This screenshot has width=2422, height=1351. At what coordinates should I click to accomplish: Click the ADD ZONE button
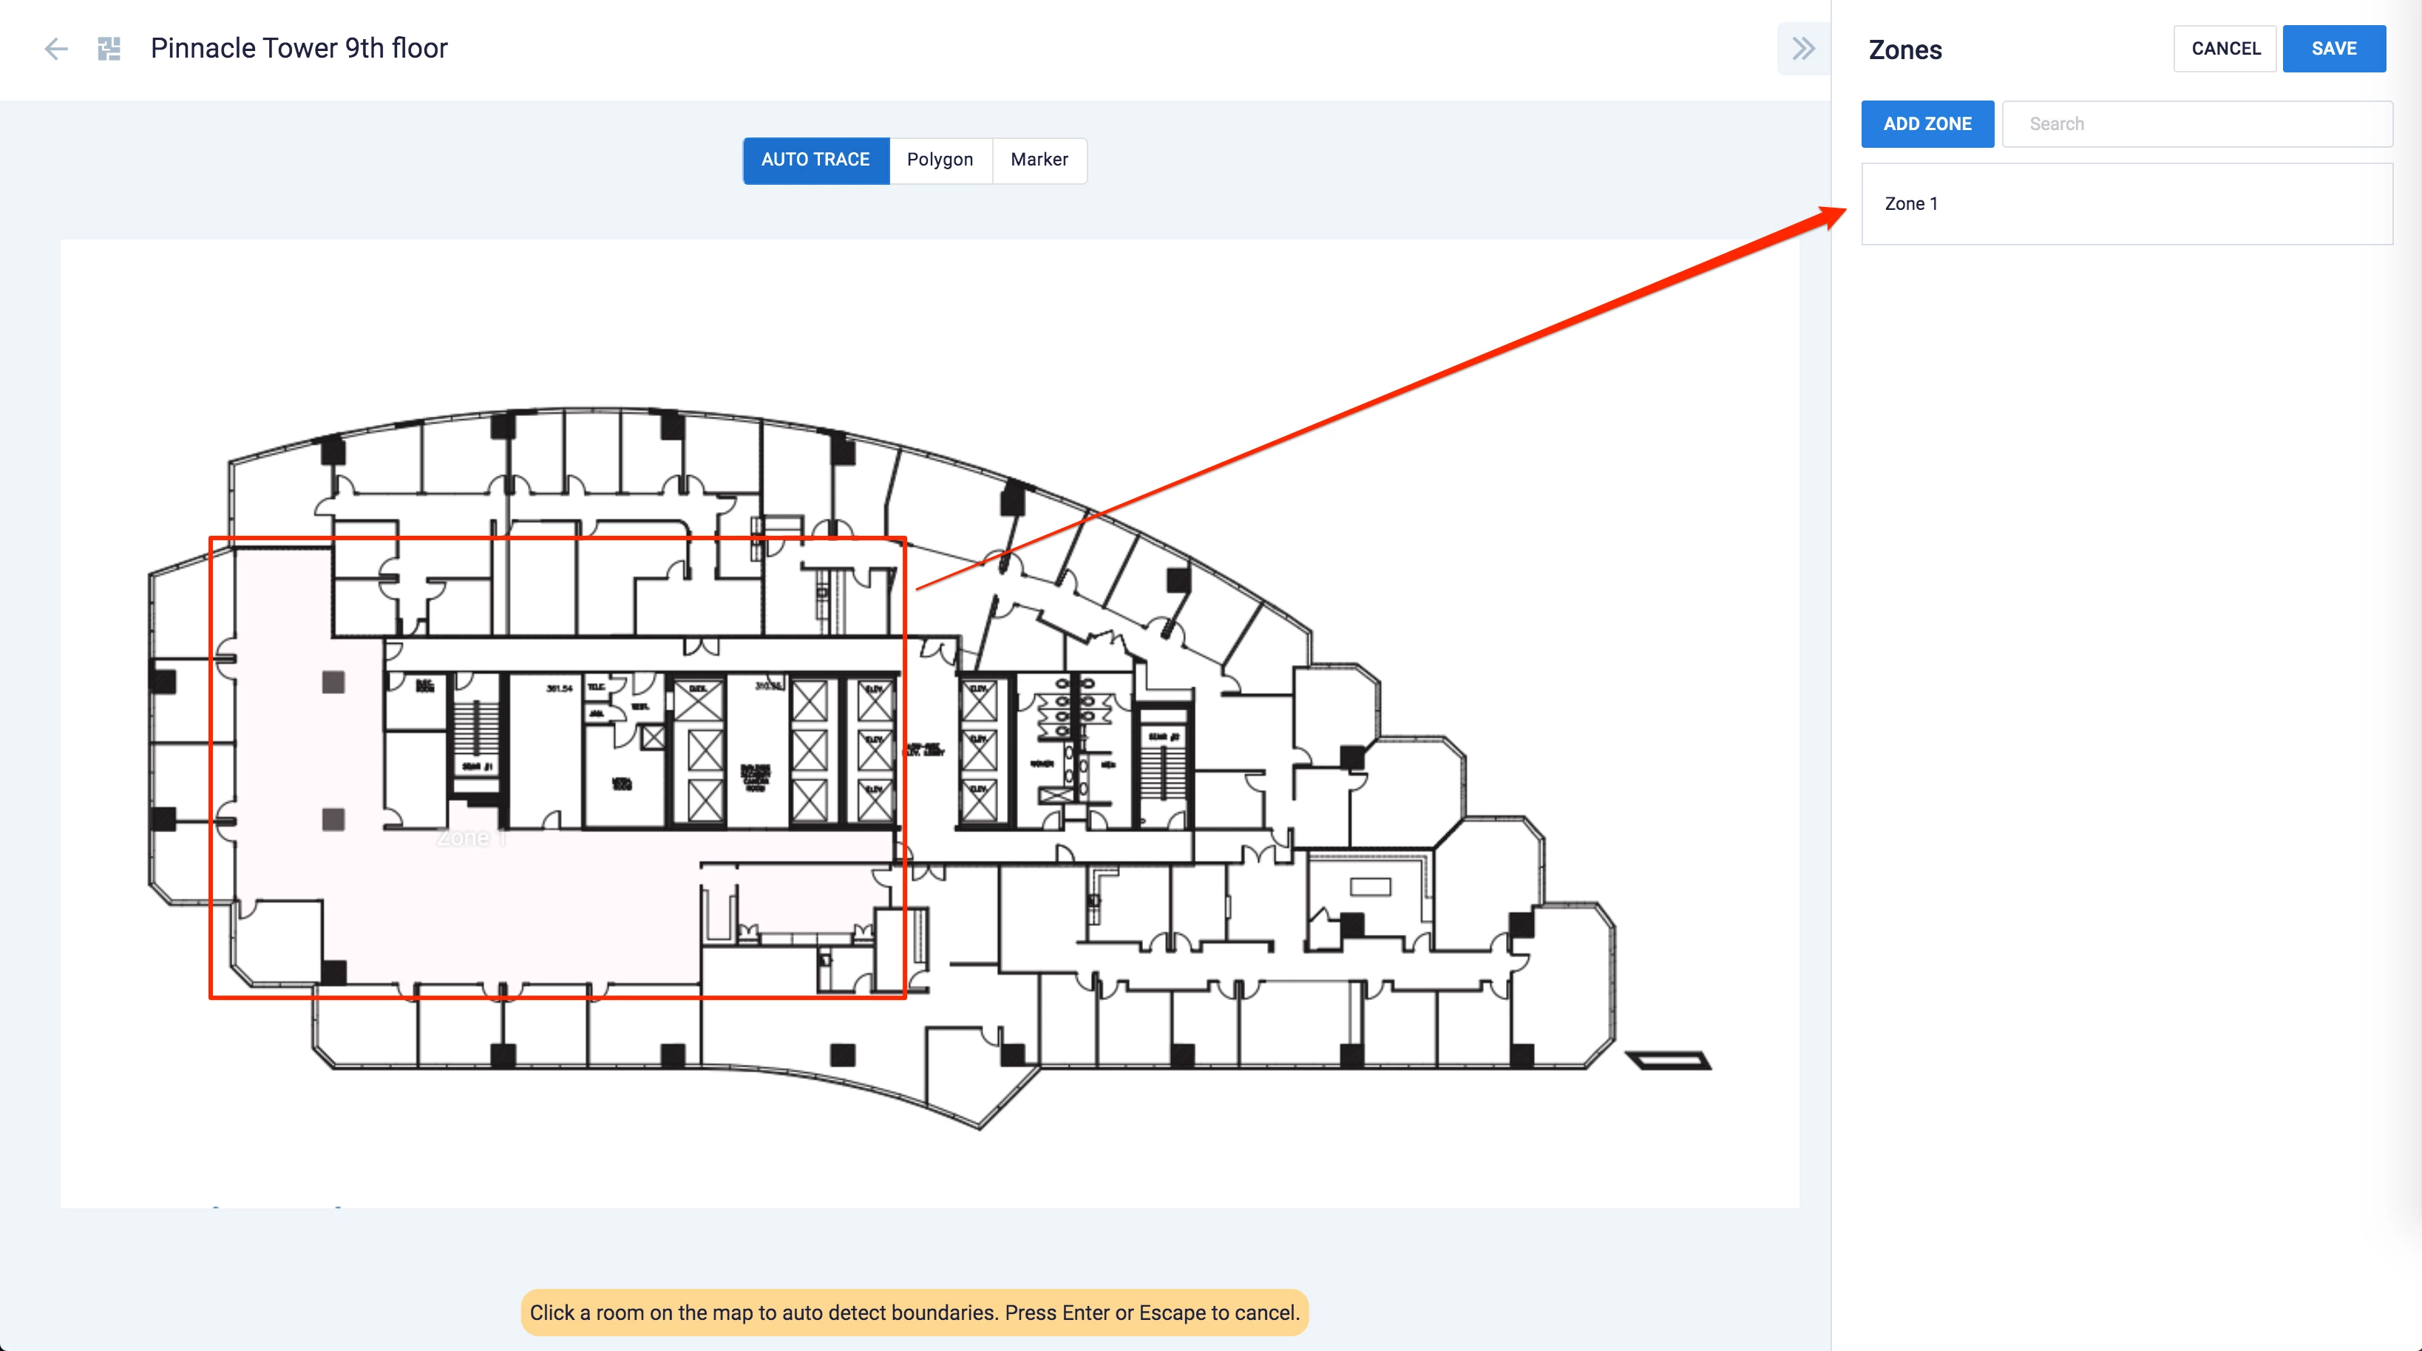point(1927,124)
